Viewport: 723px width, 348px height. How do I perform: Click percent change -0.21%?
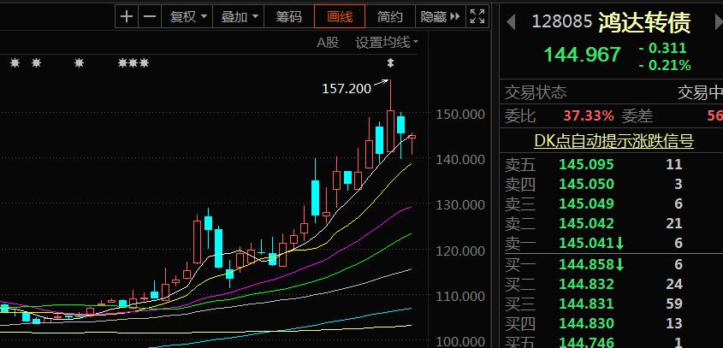[x=665, y=66]
